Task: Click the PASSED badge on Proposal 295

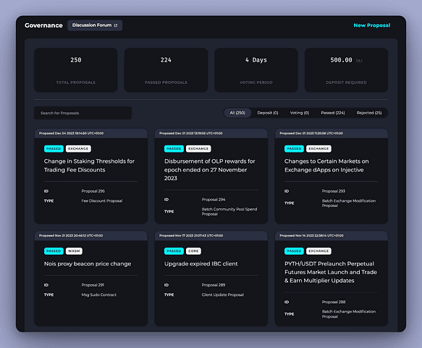Action: pos(54,149)
